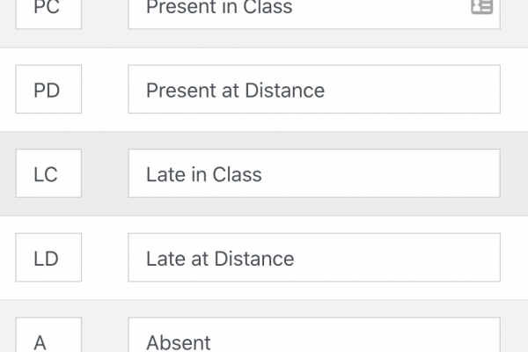Focus the A status code box
528x352 pixels.
tap(48, 334)
